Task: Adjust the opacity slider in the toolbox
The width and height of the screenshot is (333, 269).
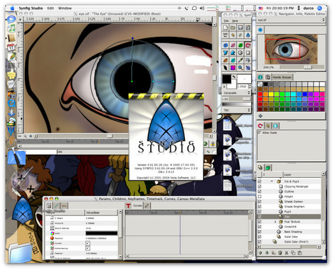Action: [240, 99]
